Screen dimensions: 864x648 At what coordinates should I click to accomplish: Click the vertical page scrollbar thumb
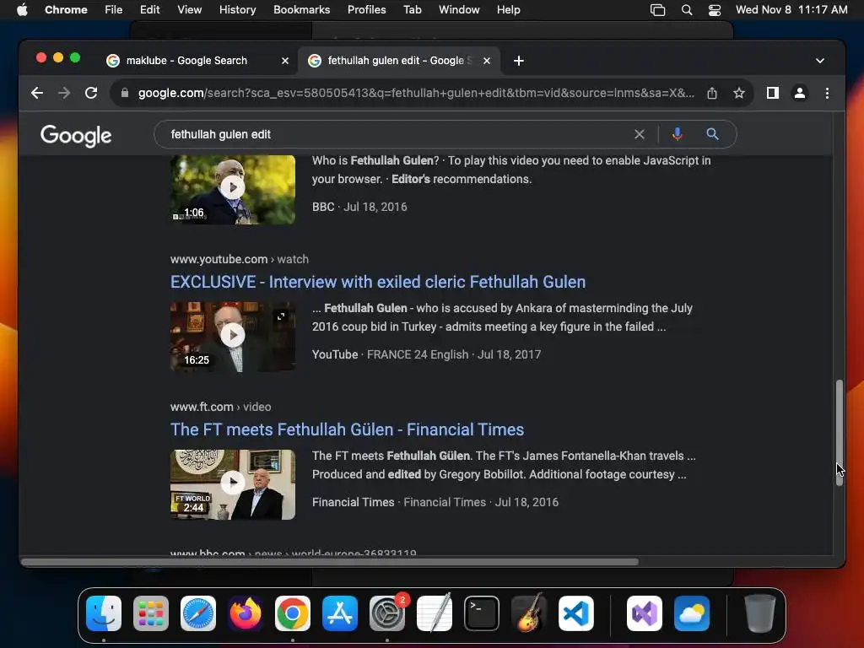(x=840, y=433)
